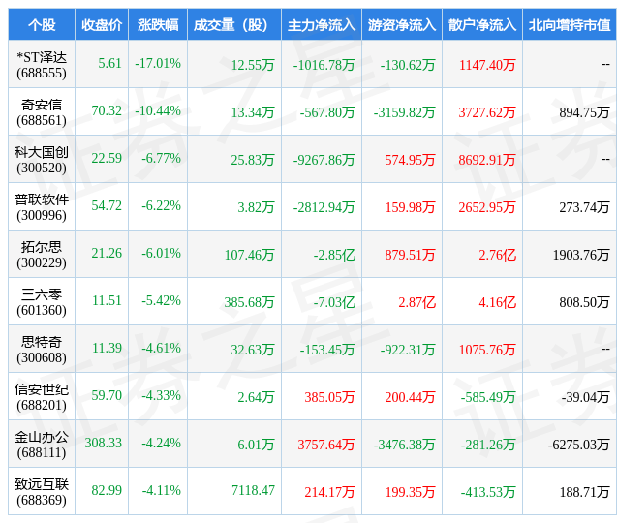Click the 收盘价 column header

(102, 25)
